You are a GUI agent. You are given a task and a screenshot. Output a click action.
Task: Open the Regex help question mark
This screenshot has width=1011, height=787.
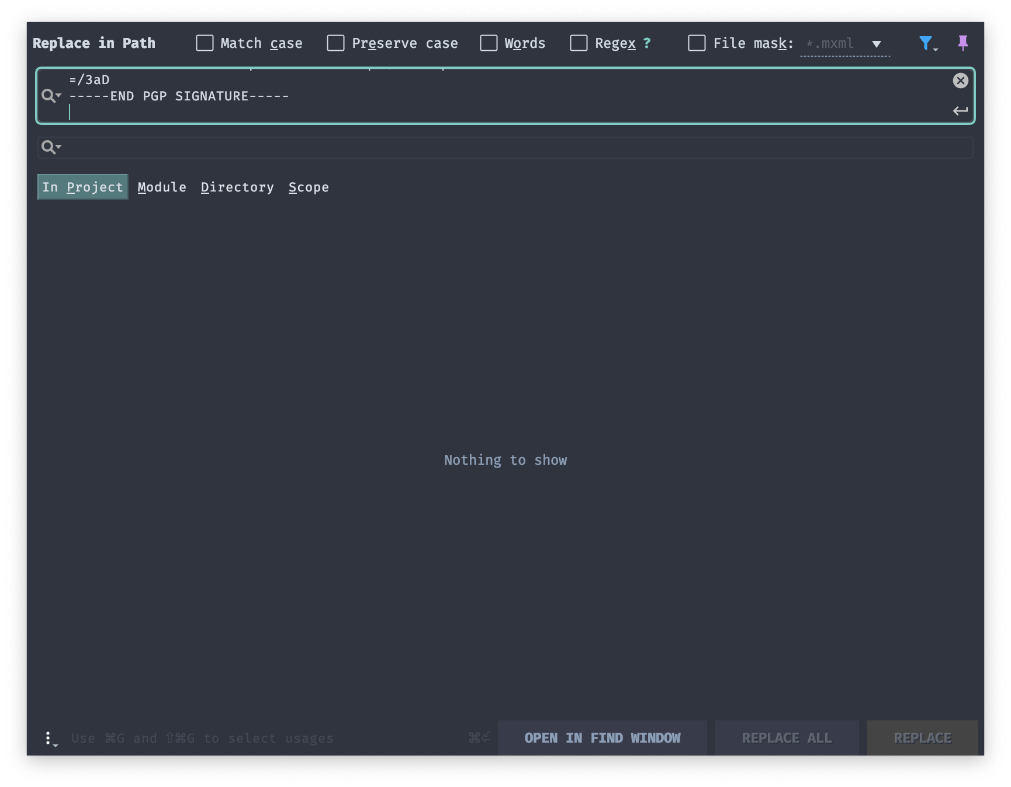[647, 43]
